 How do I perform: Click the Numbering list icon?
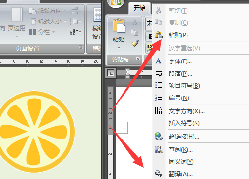[158, 98]
